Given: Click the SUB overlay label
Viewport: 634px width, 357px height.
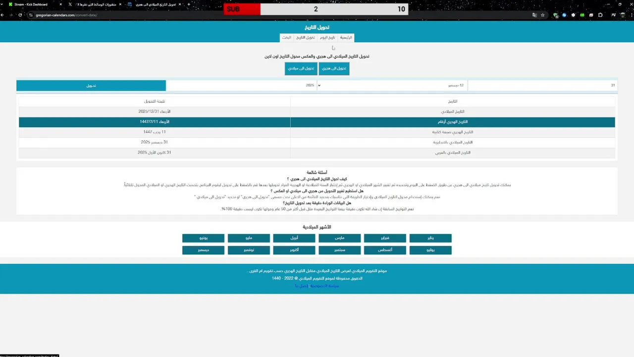Looking at the screenshot, I should [233, 9].
